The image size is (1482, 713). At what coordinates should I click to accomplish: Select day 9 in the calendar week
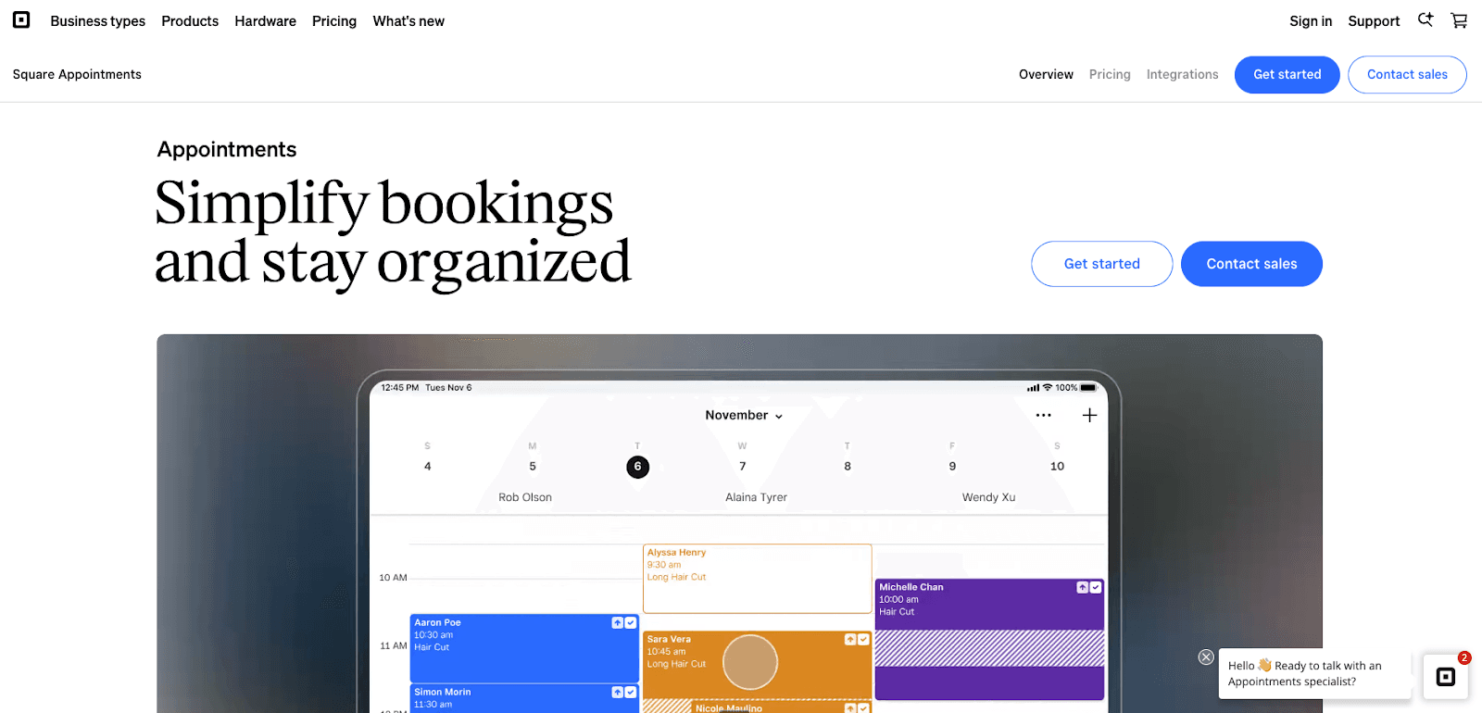click(x=952, y=467)
